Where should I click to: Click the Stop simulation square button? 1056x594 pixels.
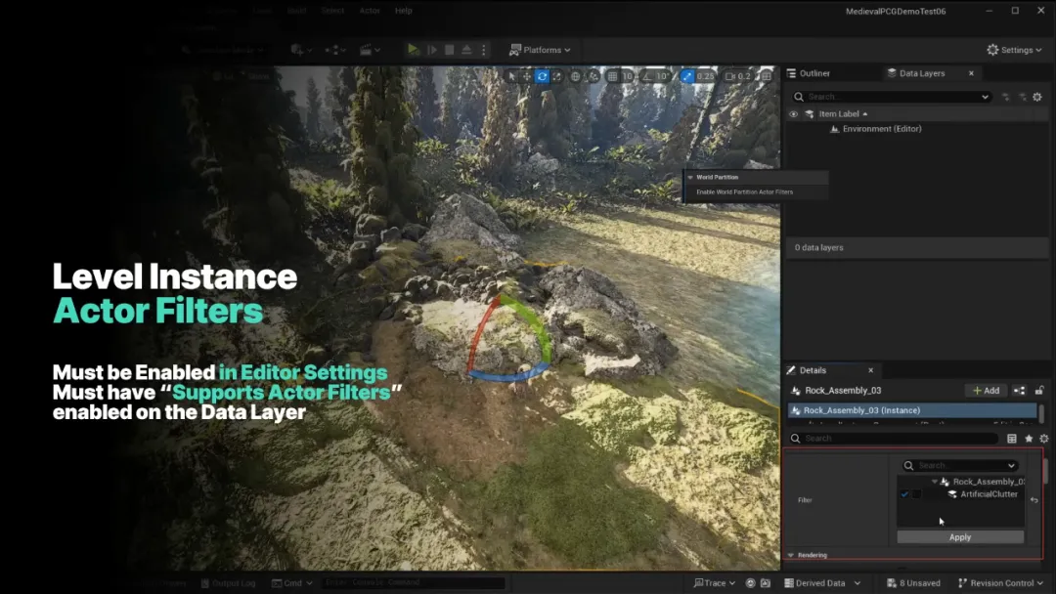click(x=449, y=50)
